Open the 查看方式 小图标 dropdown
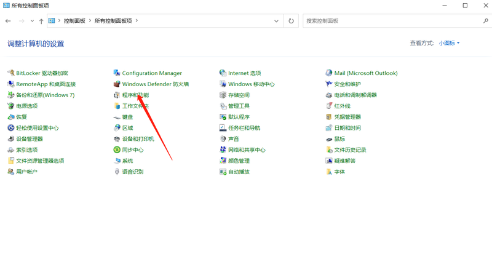The height and width of the screenshot is (259, 492). pos(449,43)
